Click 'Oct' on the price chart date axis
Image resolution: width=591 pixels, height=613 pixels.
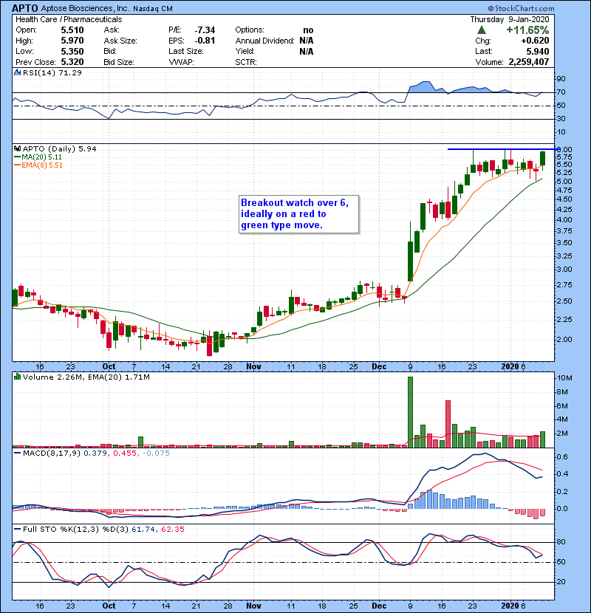pos(109,366)
